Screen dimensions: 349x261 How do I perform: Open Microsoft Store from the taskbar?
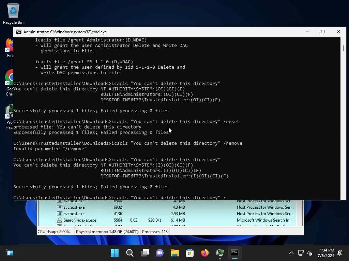click(189, 253)
